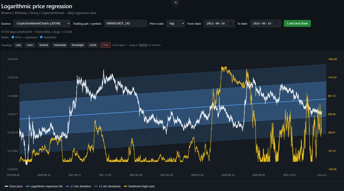The image size is (344, 191).
Task: Click the 2021-04-11 x-axis date label
Action: coord(75,175)
